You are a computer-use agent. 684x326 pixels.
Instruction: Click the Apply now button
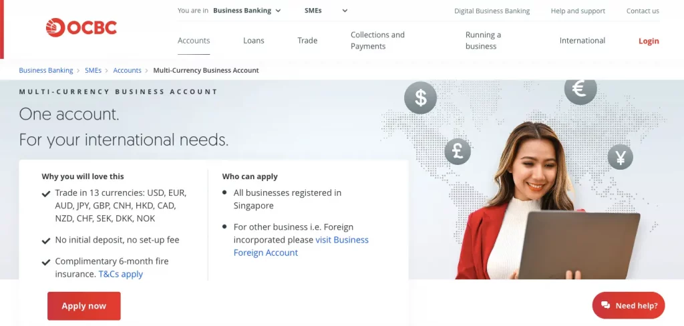tap(83, 306)
